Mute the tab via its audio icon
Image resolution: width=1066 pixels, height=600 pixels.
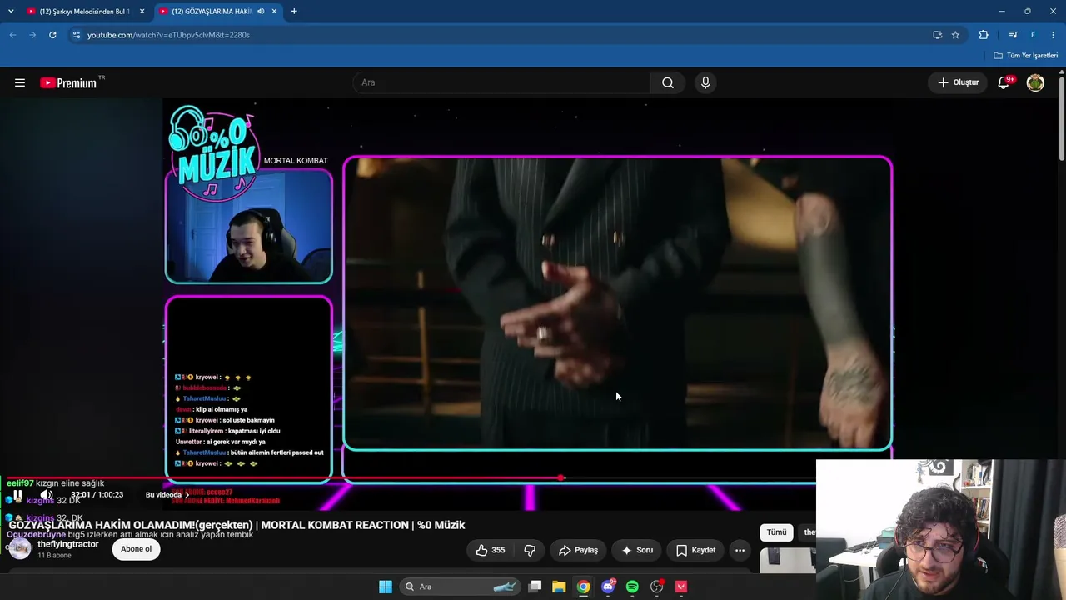[261, 12]
